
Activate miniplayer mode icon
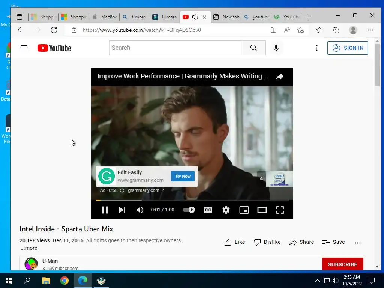coord(244,210)
